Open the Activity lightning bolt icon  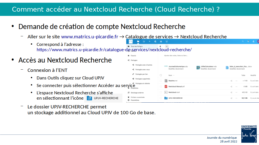pyautogui.click(x=149, y=41)
